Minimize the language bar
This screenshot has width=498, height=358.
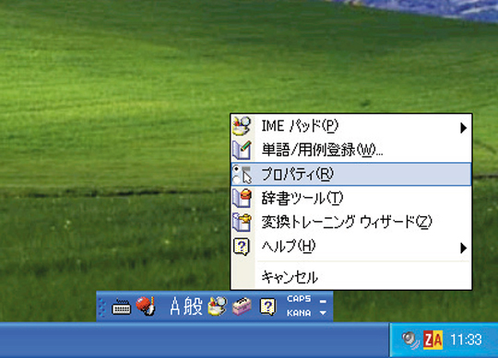point(323,301)
